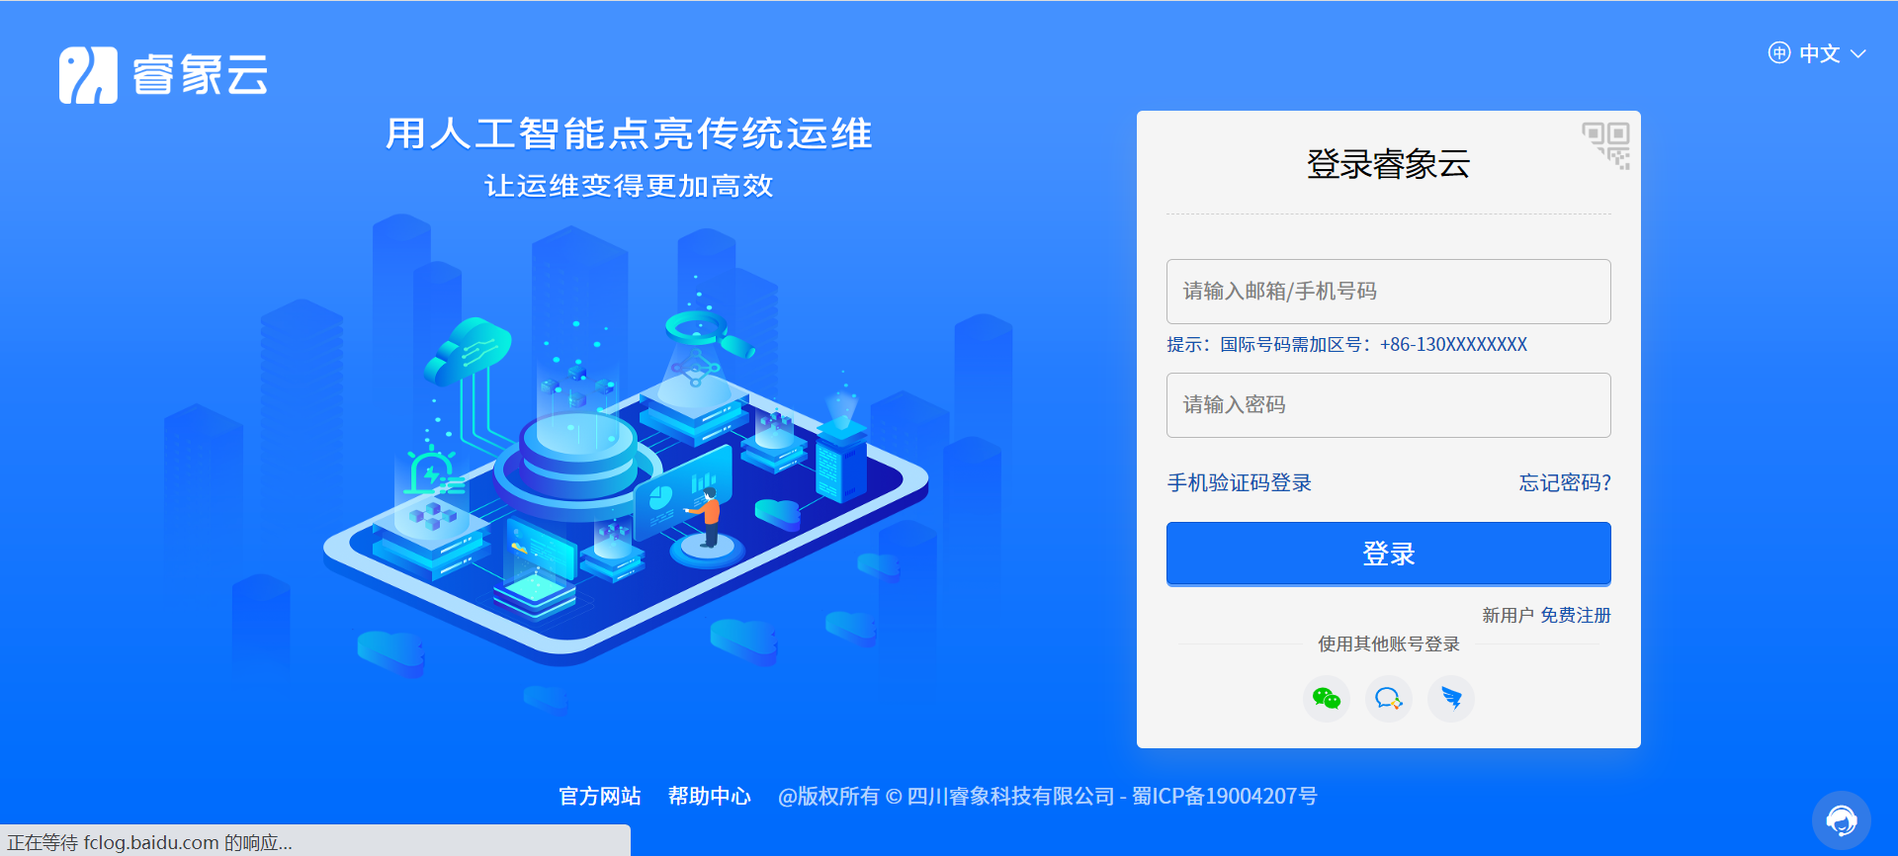Open the 忘记密码? link

pos(1565,482)
